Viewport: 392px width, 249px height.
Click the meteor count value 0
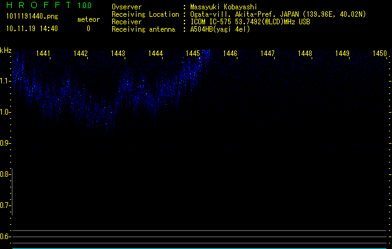(88, 29)
